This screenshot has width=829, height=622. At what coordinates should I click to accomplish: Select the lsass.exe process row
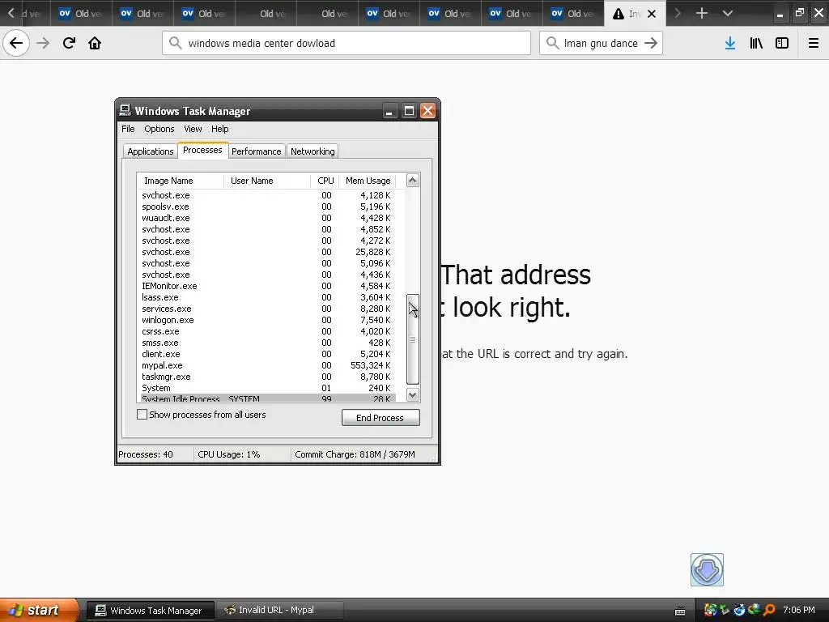click(x=266, y=297)
